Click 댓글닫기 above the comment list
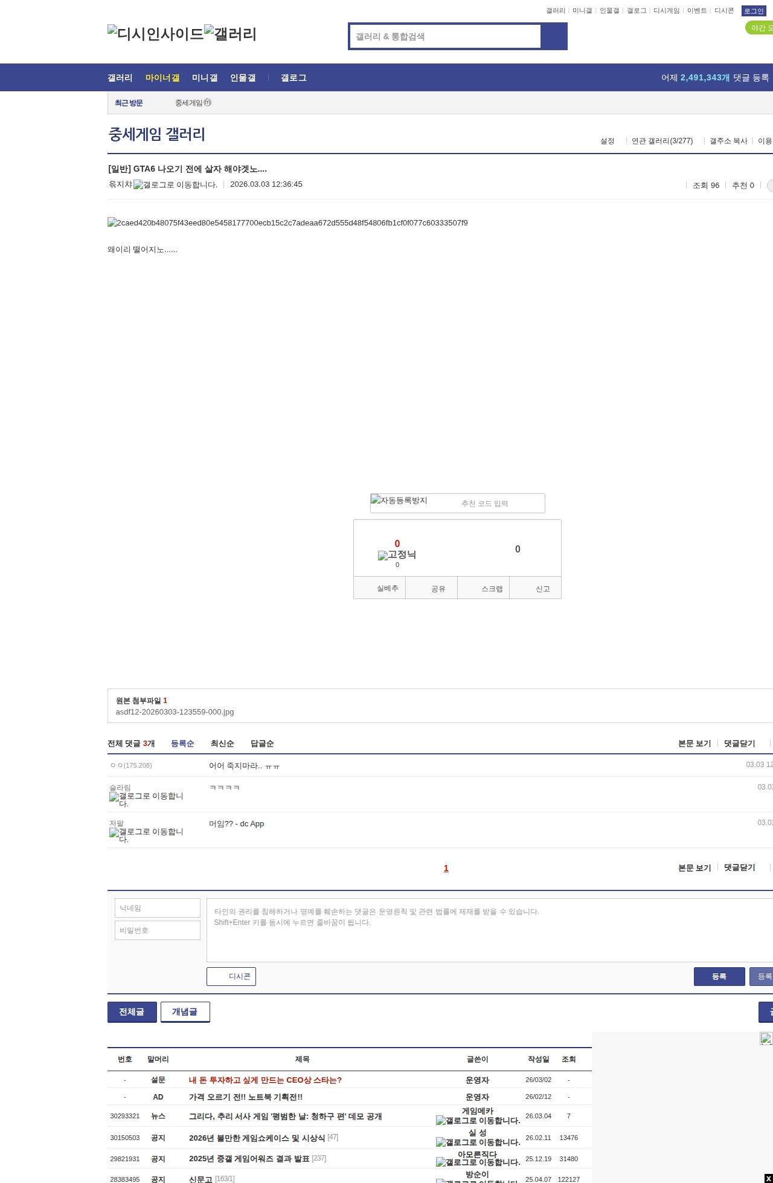Screen dimensions: 773x1183 point(740,744)
